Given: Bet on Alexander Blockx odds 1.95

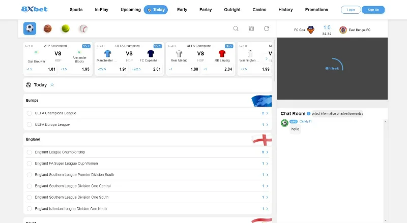Looking at the screenshot, I should click(x=75, y=69).
